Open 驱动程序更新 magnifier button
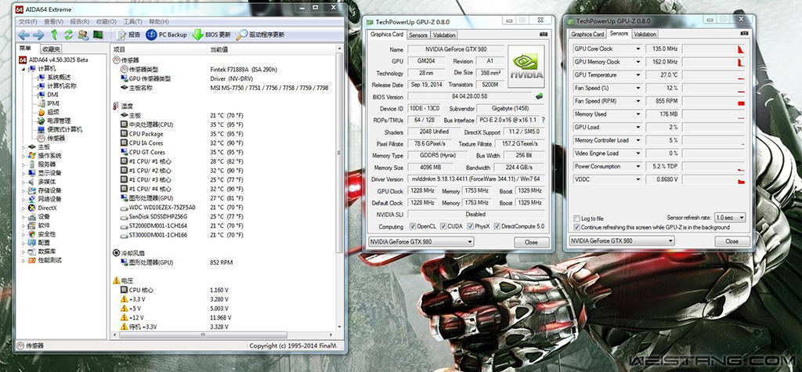Image resolution: width=802 pixels, height=372 pixels. (x=260, y=34)
